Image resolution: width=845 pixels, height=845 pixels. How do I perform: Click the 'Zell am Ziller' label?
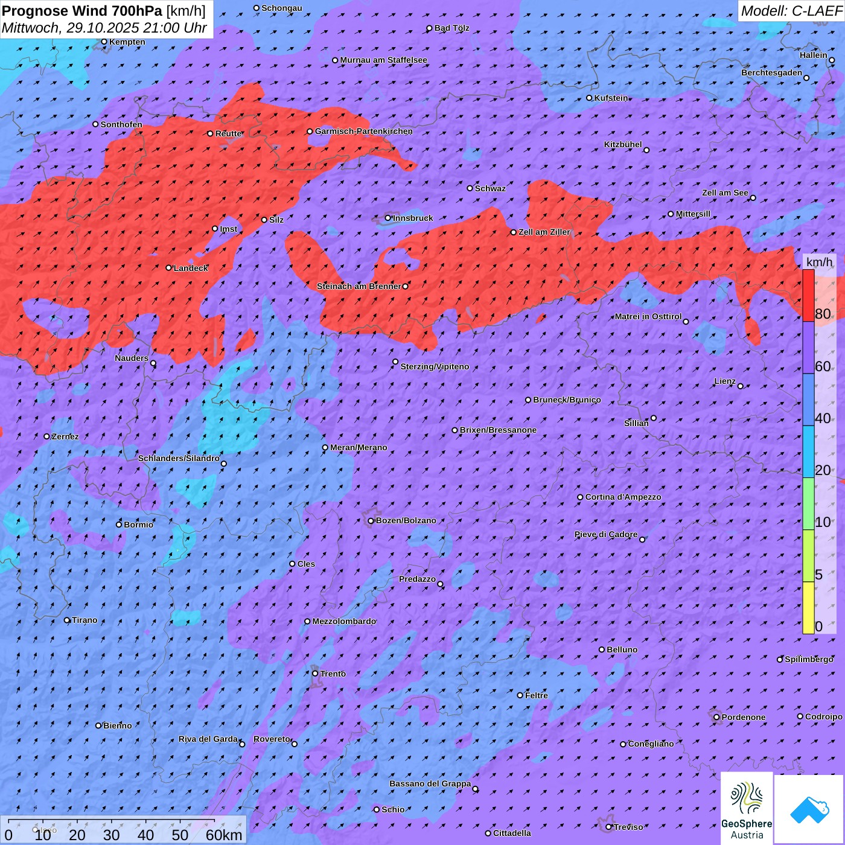point(544,232)
